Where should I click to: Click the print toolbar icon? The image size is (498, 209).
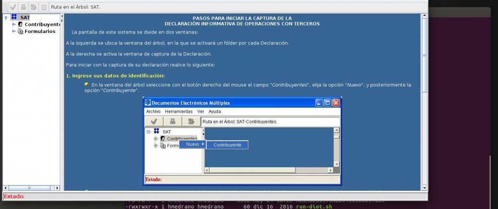(x=23, y=7)
